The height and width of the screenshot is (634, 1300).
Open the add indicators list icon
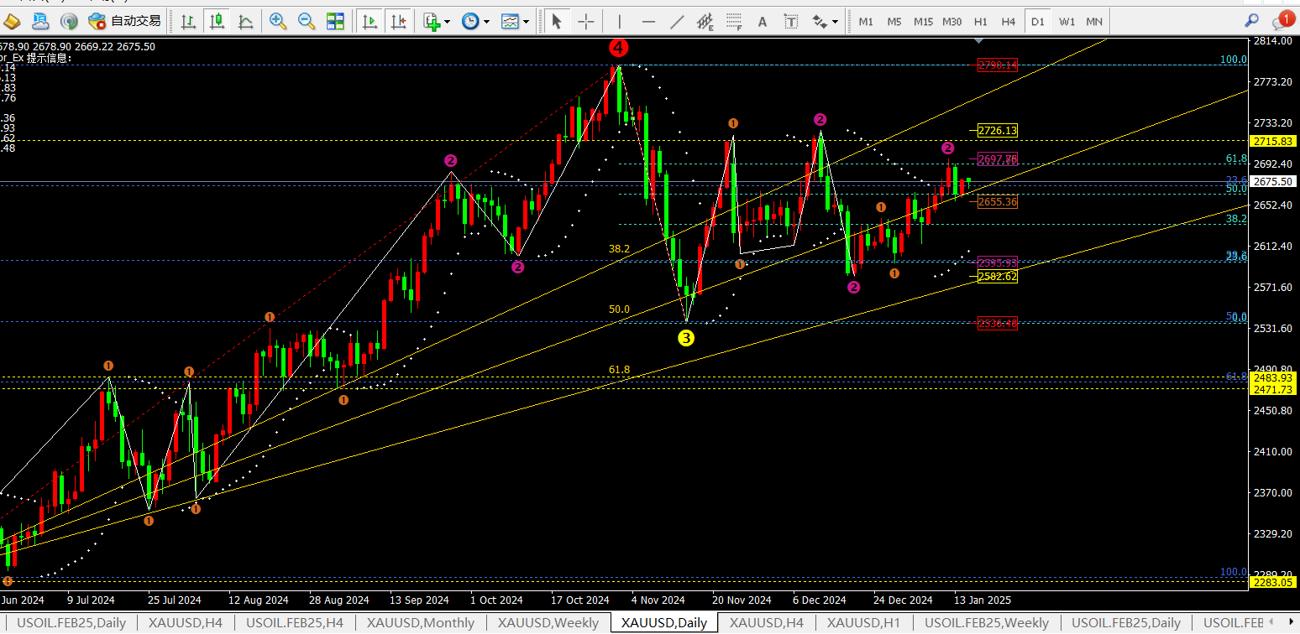(432, 21)
